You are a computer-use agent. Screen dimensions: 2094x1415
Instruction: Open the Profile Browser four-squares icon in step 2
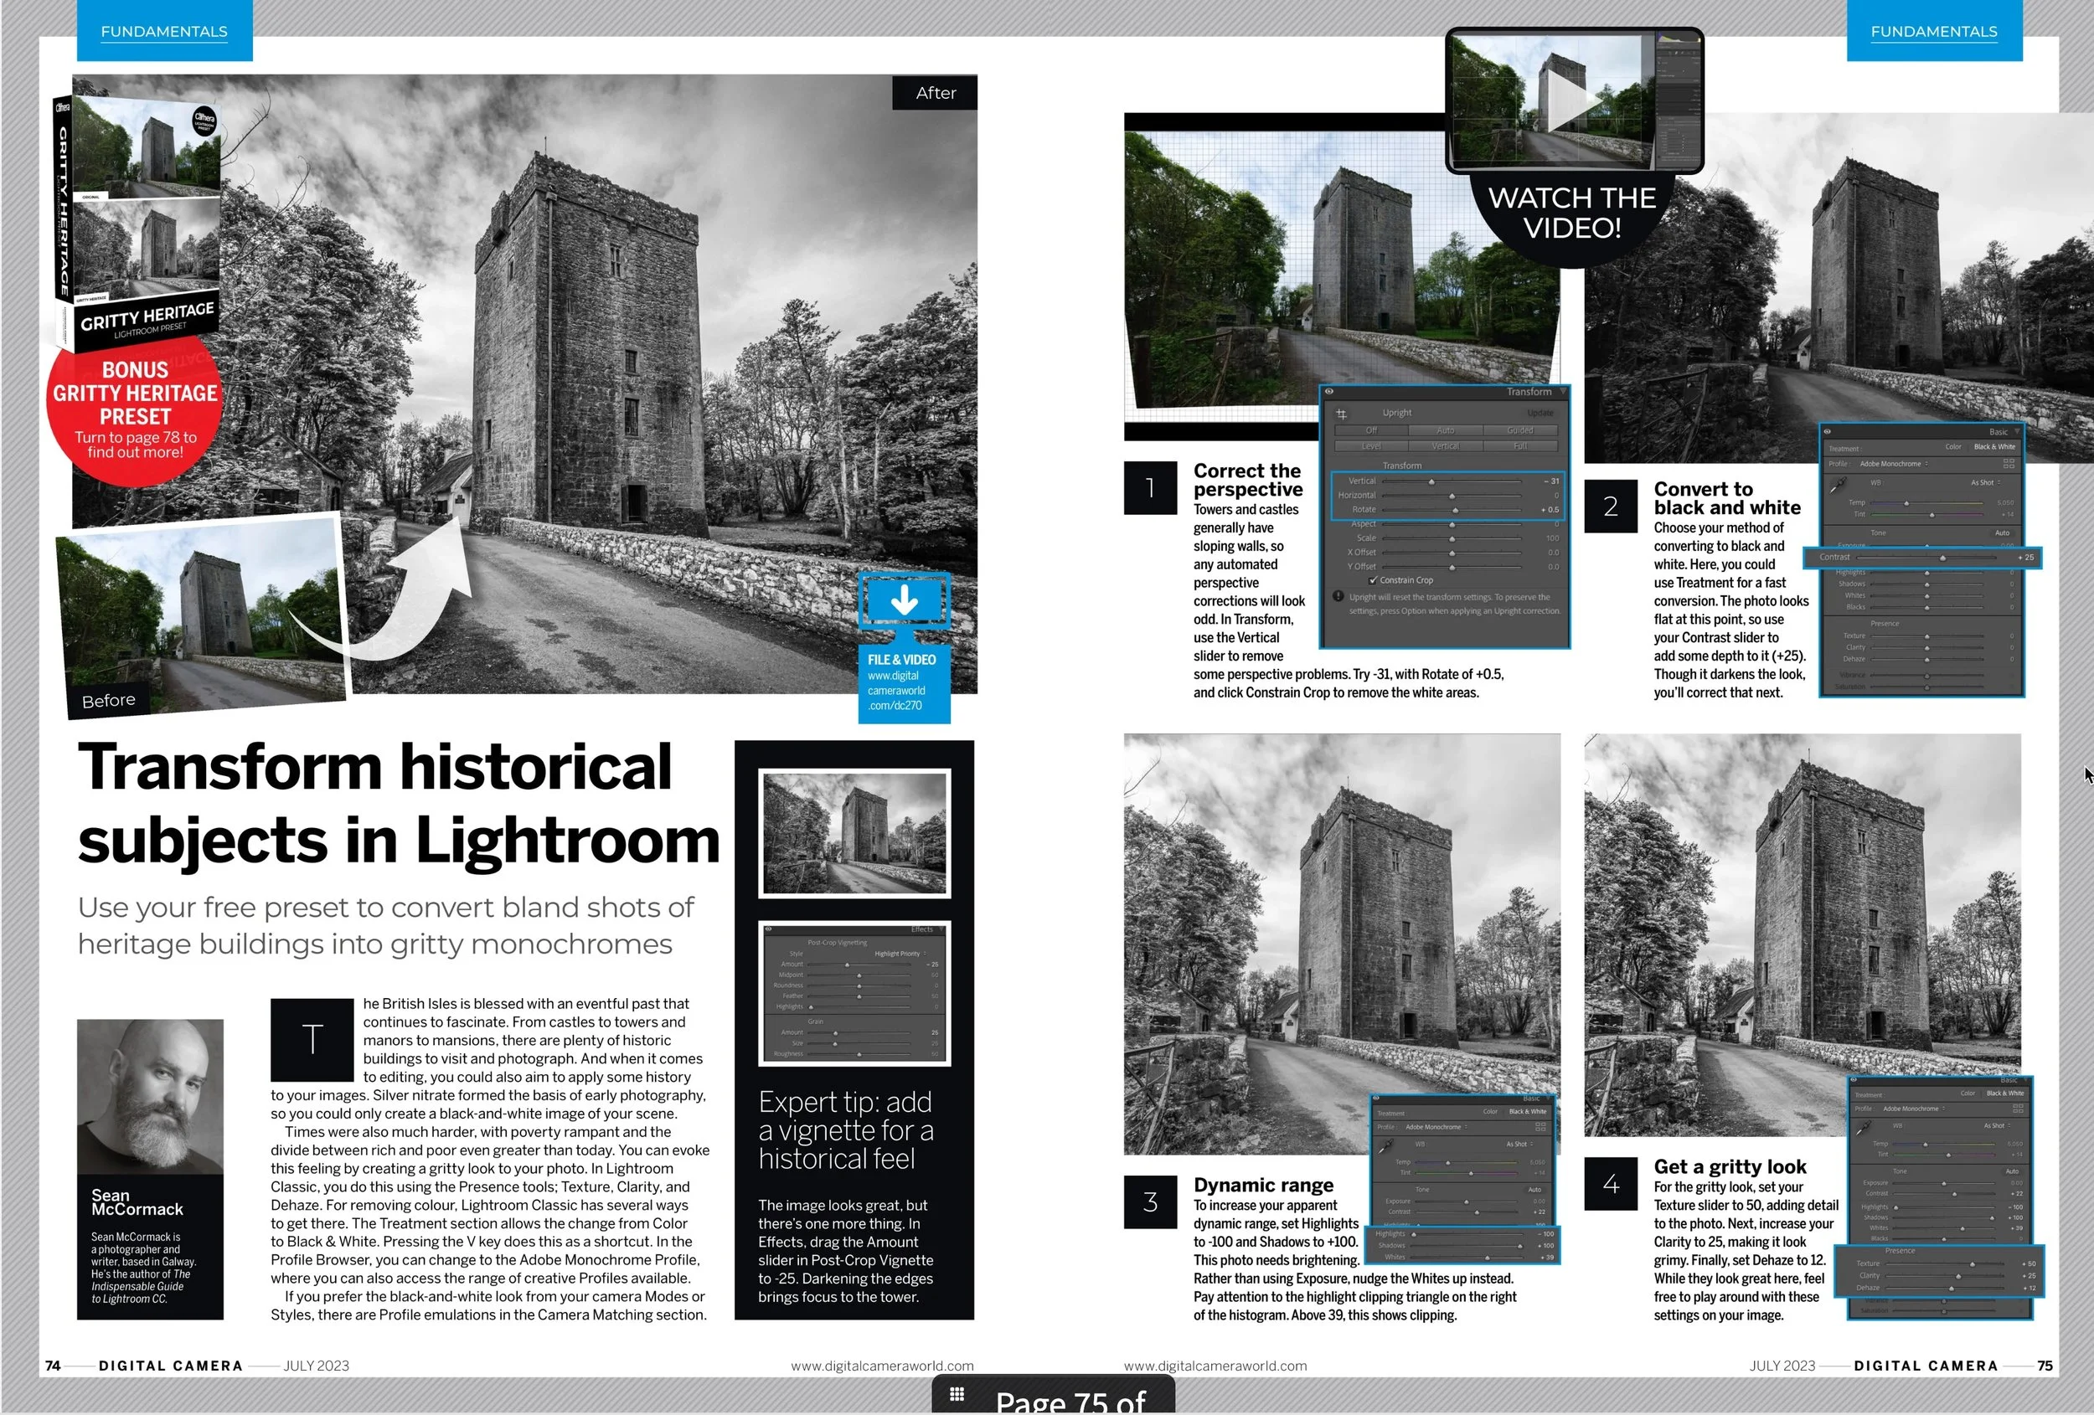pos(2009,464)
